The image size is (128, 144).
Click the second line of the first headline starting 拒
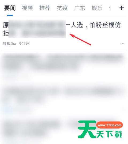pyautogui.click(x=34, y=33)
